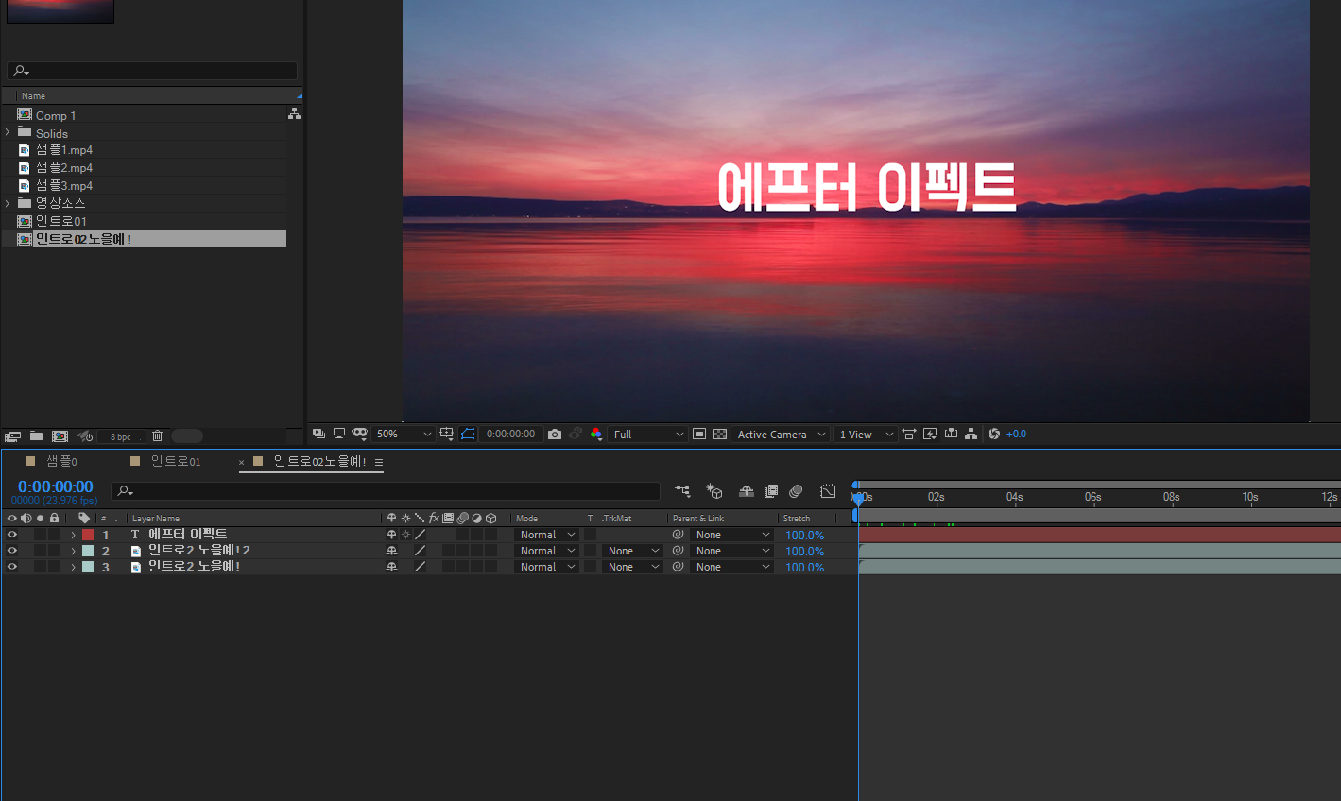Image resolution: width=1341 pixels, height=801 pixels.
Task: Click the preview time 0:00:00:00 in viewer
Action: click(x=510, y=434)
